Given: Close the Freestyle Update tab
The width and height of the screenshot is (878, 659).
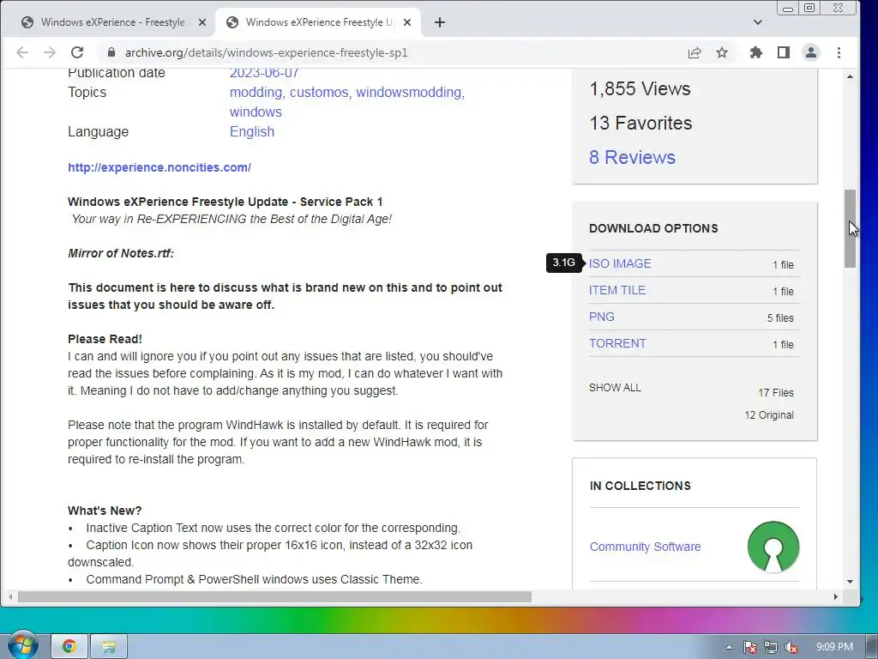Looking at the screenshot, I should click(407, 22).
